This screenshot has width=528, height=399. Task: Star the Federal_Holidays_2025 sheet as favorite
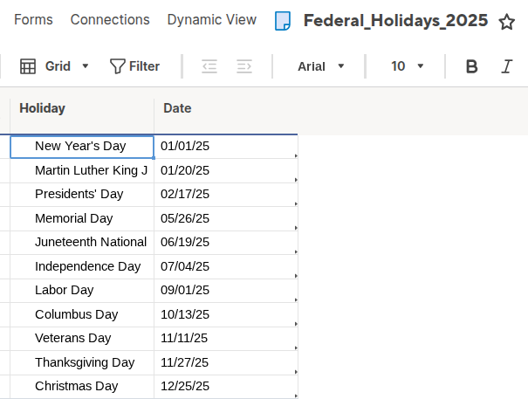click(506, 22)
